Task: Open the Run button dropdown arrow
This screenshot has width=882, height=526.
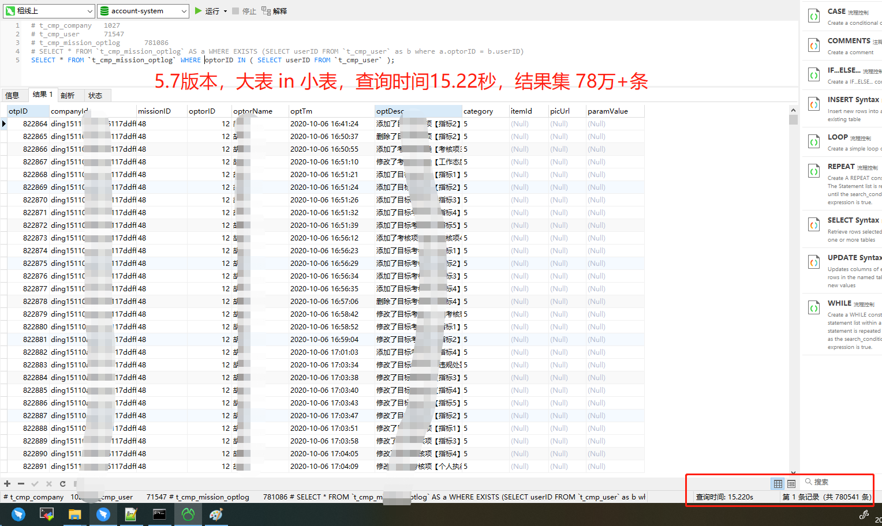Action: point(225,10)
